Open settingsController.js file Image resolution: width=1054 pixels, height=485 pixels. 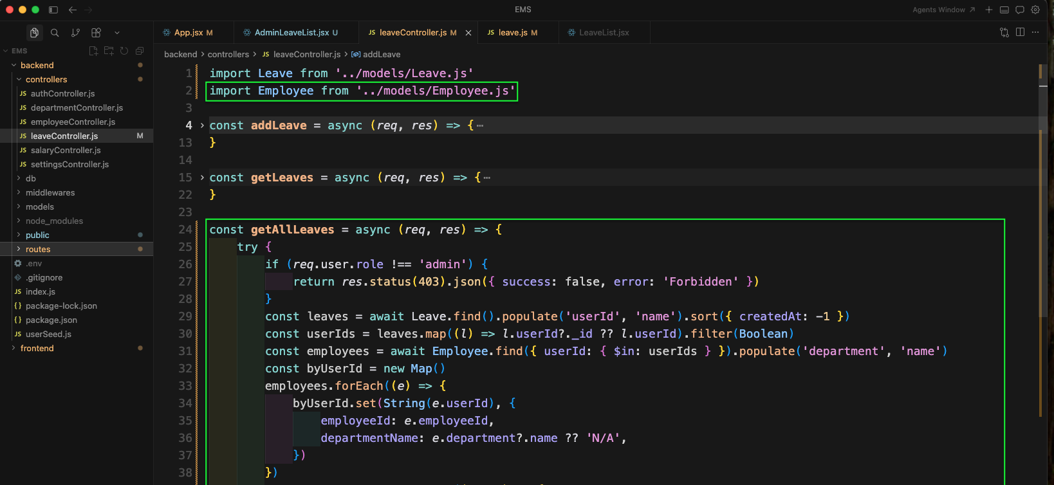point(77,164)
